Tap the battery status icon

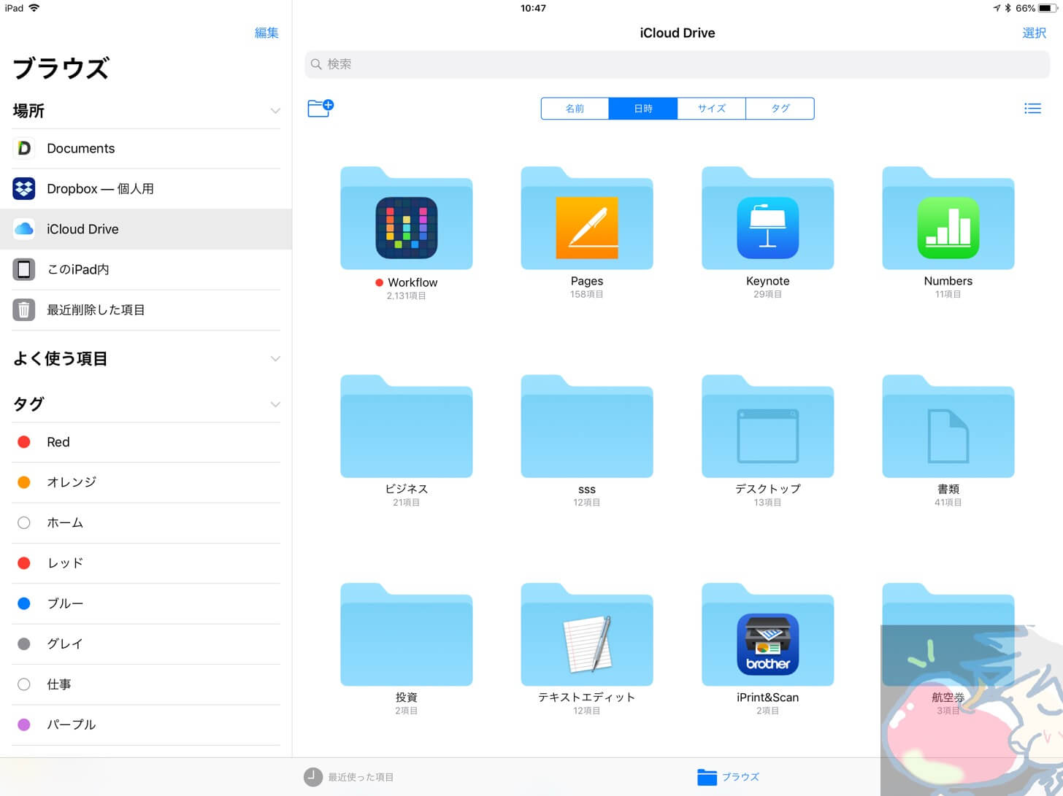(x=1048, y=8)
